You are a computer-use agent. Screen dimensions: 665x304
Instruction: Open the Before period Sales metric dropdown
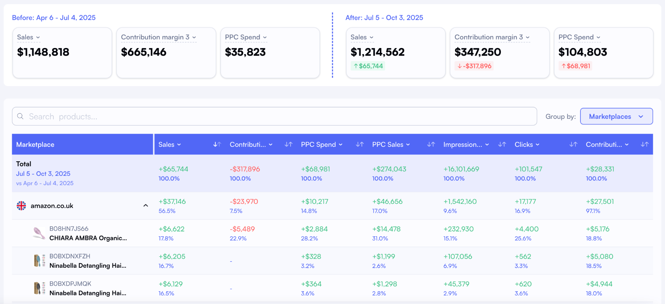click(28, 37)
